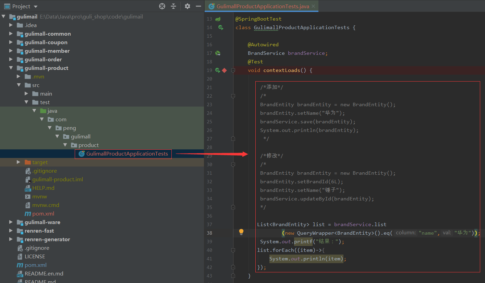Click class icon beside GulimallProductApplicationTests in tree
485x283 pixels.
pyautogui.click(x=82, y=154)
